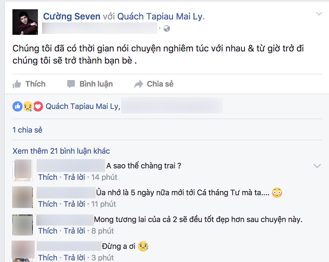Open Cường Seven profile name link
Viewport: 329px width, 262px height.
[x=72, y=16]
